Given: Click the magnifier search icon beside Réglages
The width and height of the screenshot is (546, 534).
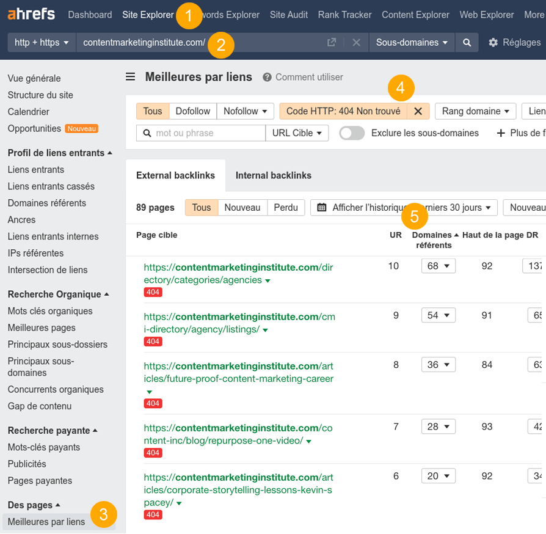Looking at the screenshot, I should [x=467, y=42].
